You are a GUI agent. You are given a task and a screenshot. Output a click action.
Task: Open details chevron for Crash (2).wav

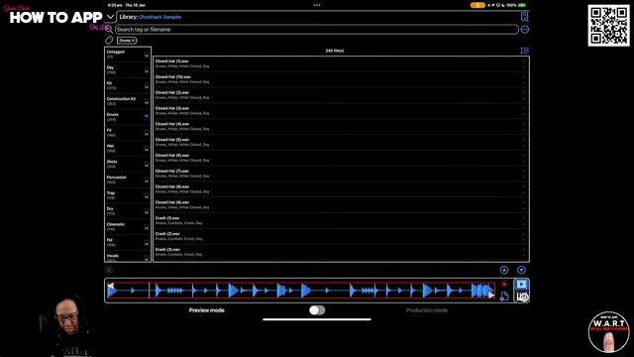524,236
